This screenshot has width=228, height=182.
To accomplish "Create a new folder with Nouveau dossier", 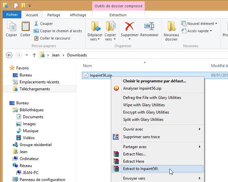I will pyautogui.click(x=171, y=31).
